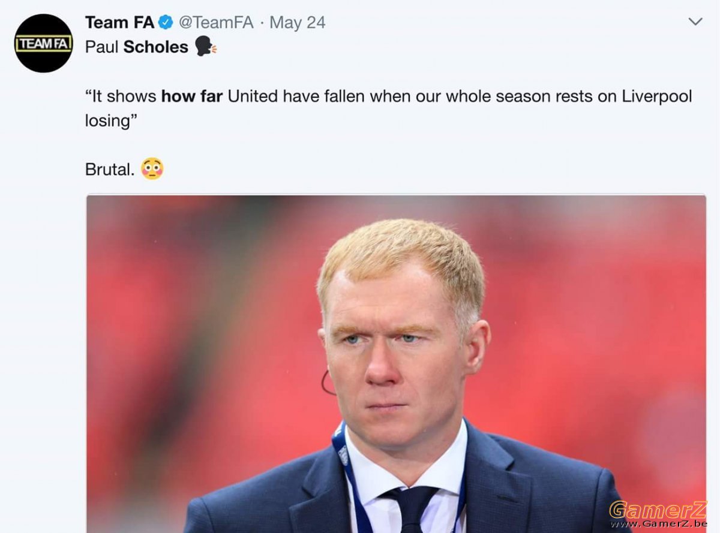The width and height of the screenshot is (720, 533).
Task: Open the May 24 timestamp
Action: tap(298, 23)
